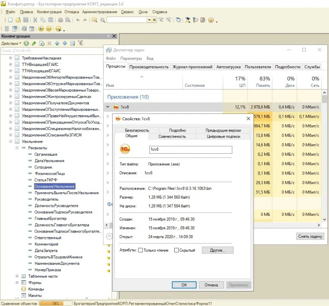Click the 1cv8 application icon in process list

(116, 107)
